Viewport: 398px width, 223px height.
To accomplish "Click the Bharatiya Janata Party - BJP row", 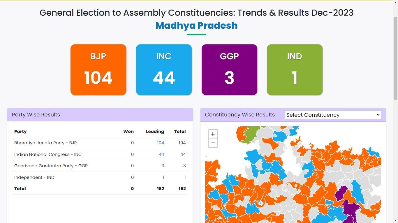I will (45, 143).
